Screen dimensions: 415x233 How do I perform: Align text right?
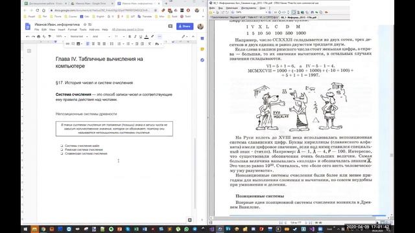click(x=99, y=43)
